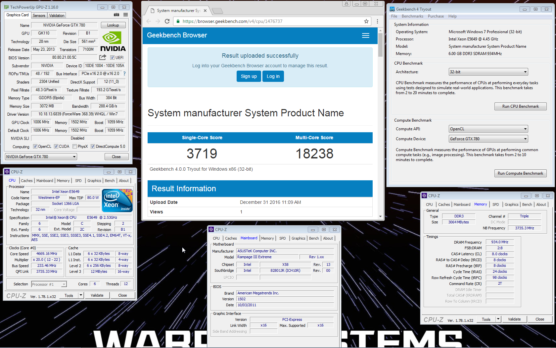Click the GPU-Z screenshot camera icon
The width and height of the screenshot is (556, 348).
(x=116, y=15)
